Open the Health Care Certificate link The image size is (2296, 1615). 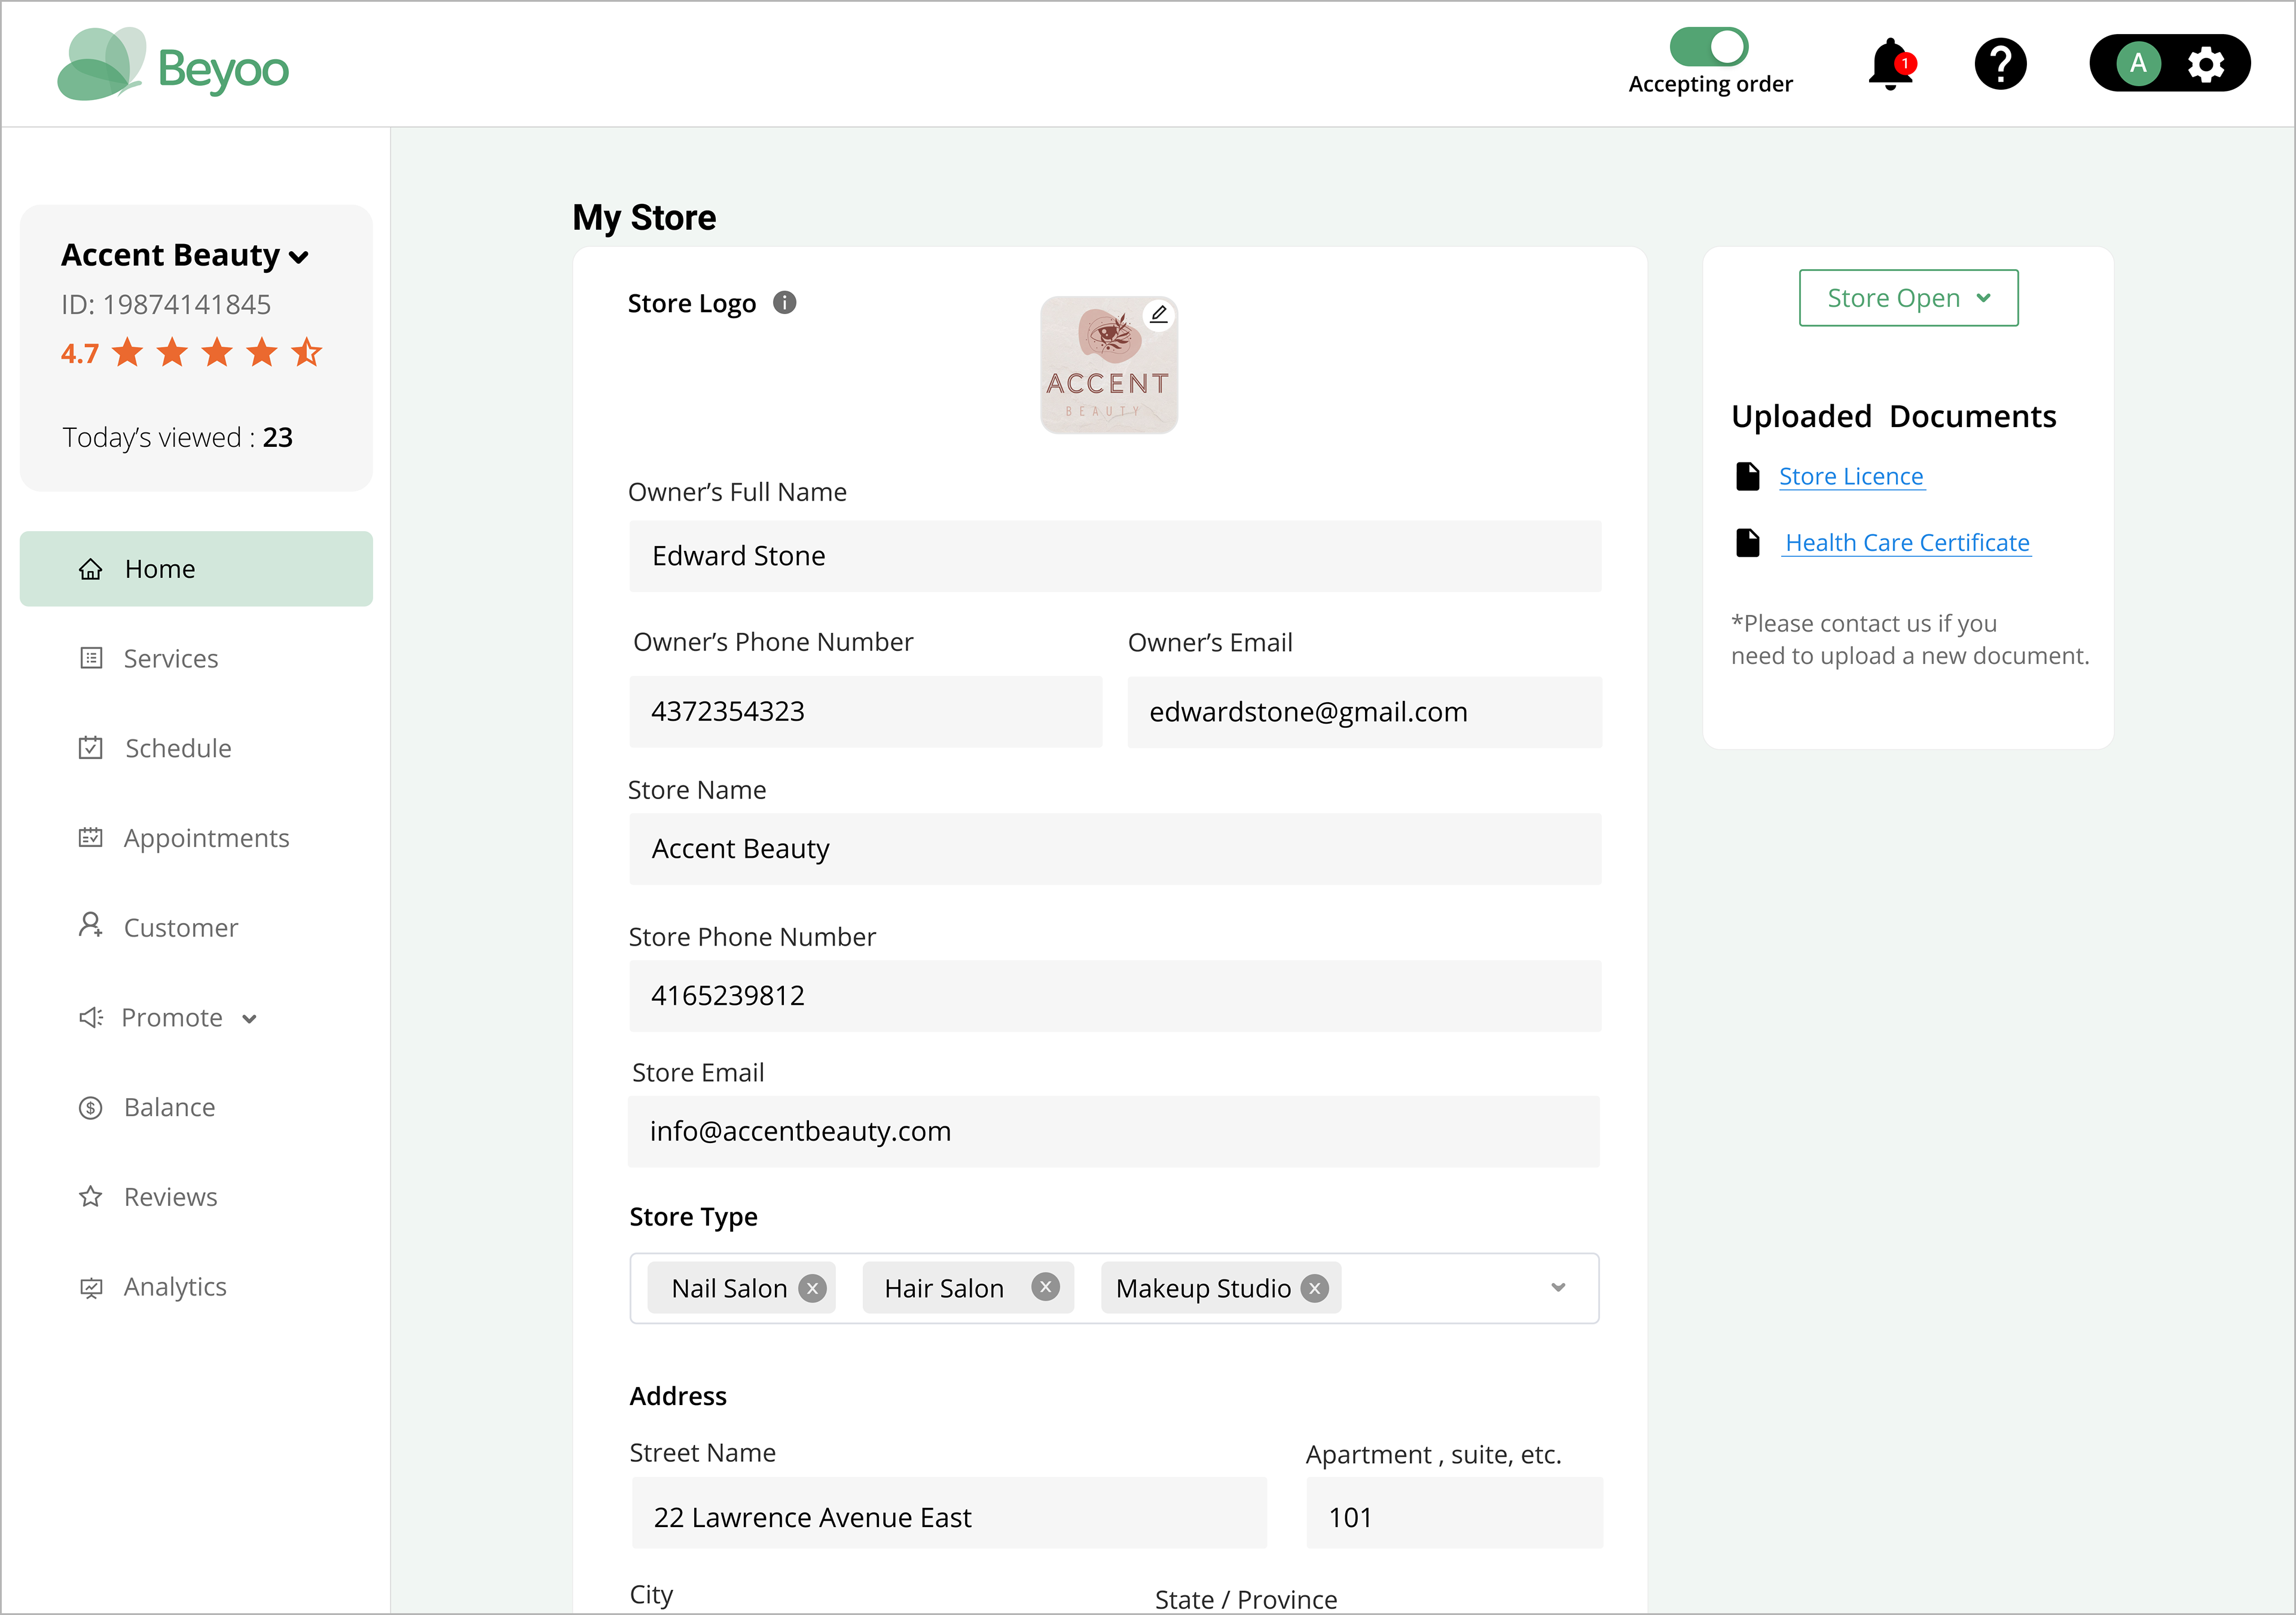[1907, 543]
